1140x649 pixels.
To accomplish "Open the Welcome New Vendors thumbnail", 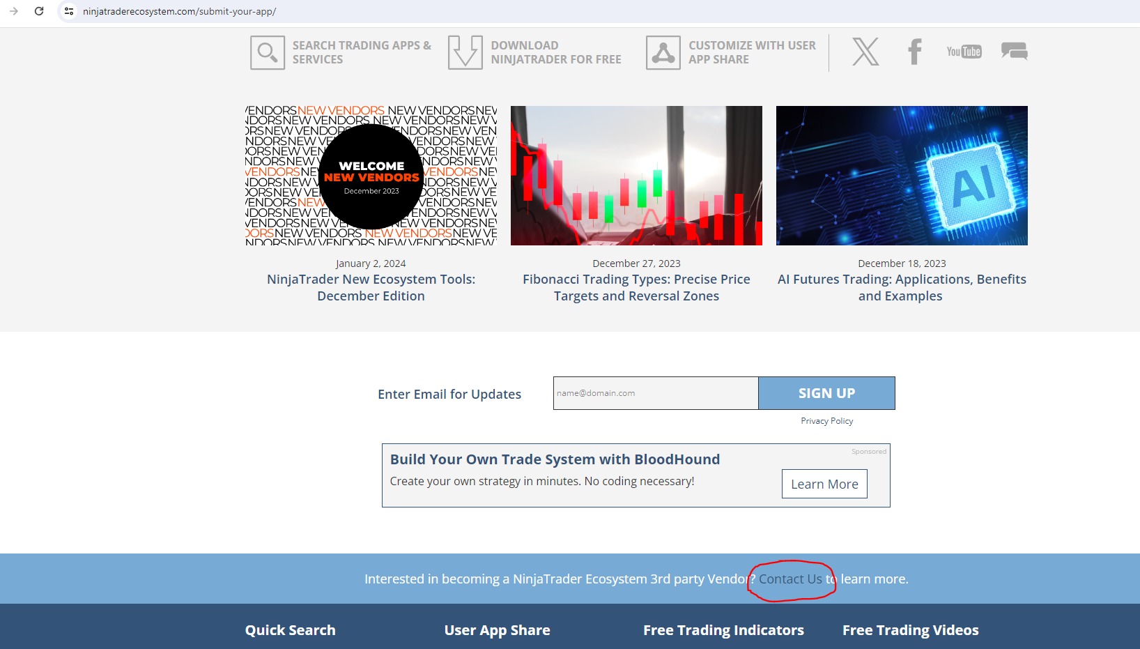I will (371, 176).
